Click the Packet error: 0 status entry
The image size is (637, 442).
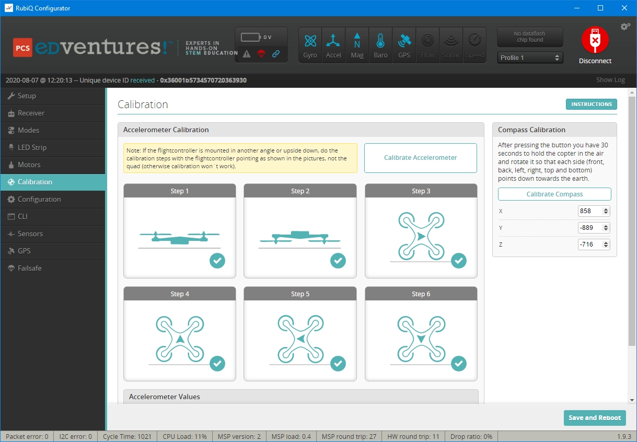point(27,436)
